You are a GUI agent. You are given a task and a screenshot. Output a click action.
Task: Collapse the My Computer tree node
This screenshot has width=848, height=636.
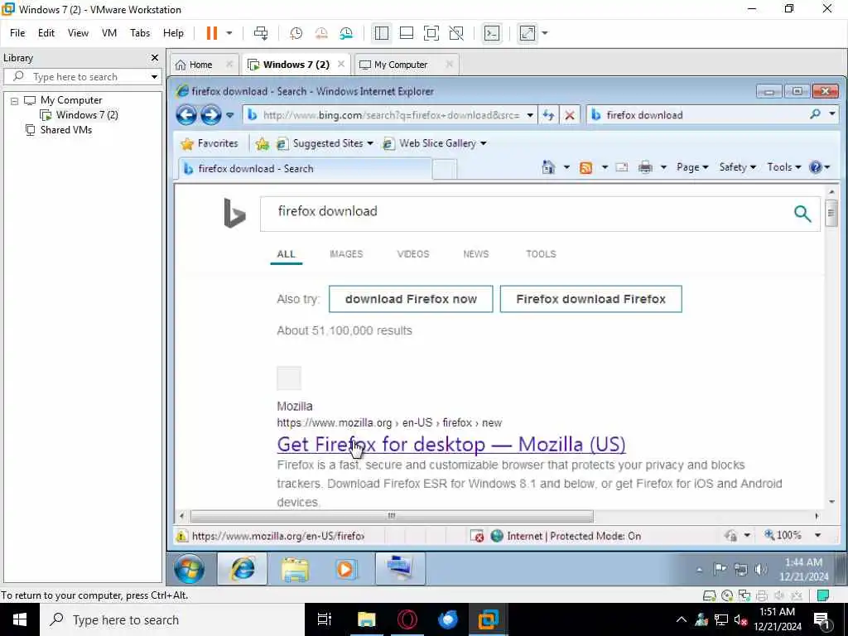pyautogui.click(x=15, y=100)
